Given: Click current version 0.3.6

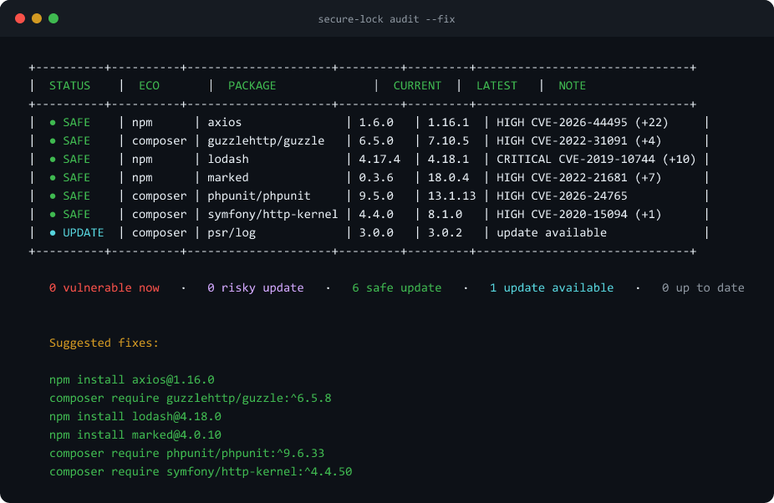Looking at the screenshot, I should pyautogui.click(x=376, y=177).
